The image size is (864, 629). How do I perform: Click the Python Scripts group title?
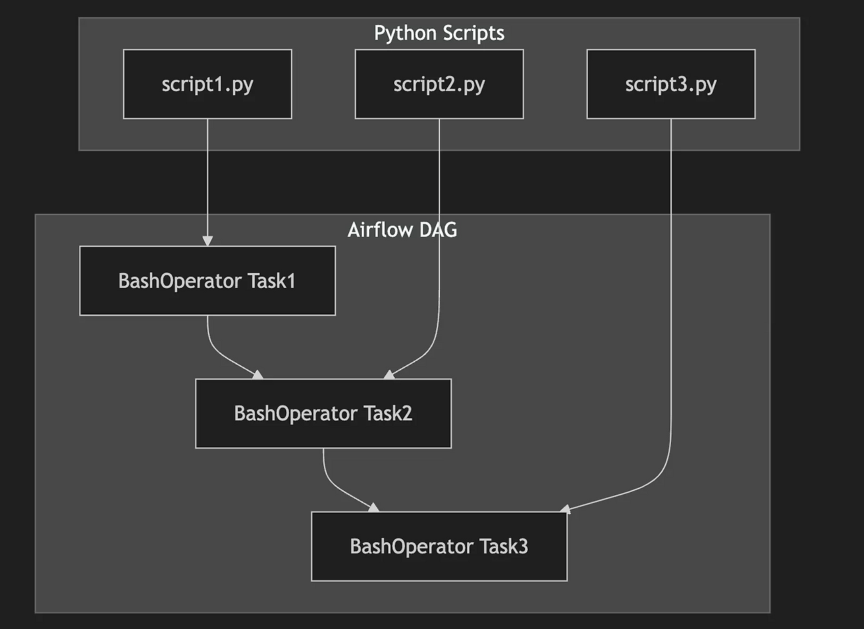(439, 32)
